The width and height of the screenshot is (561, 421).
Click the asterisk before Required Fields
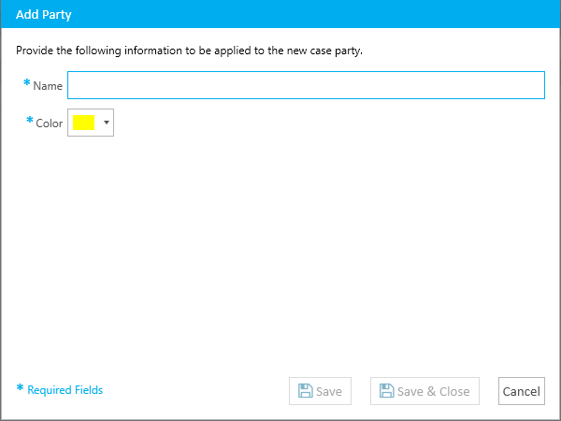[x=20, y=387]
